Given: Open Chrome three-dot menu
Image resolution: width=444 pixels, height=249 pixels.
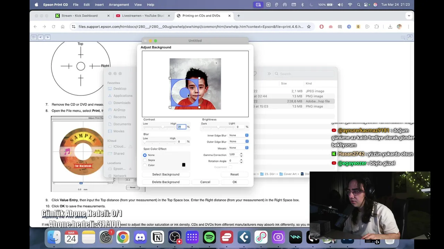Looking at the screenshot, I should click(409, 27).
